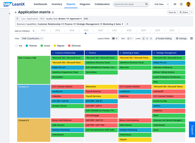Remove the Quality Seal filter
The width and height of the screenshot is (195, 143).
81,19
